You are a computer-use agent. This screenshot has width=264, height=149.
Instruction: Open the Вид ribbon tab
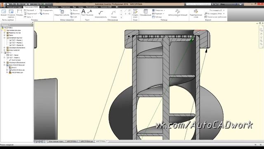pyautogui.click(x=74, y=7)
